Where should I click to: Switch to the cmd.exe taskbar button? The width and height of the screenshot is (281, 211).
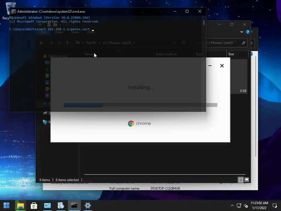(74, 206)
